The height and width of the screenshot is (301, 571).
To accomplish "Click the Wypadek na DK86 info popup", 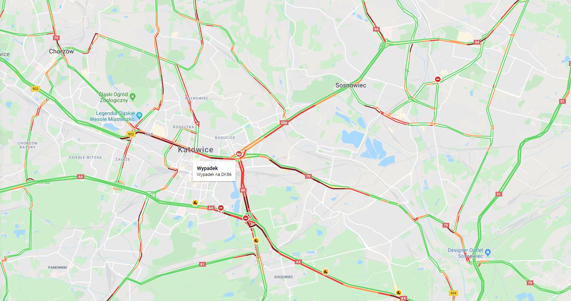I will pos(214,171).
